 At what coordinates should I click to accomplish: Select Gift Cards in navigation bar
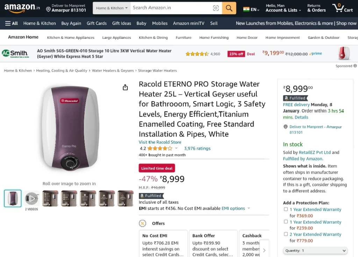pos(96,23)
